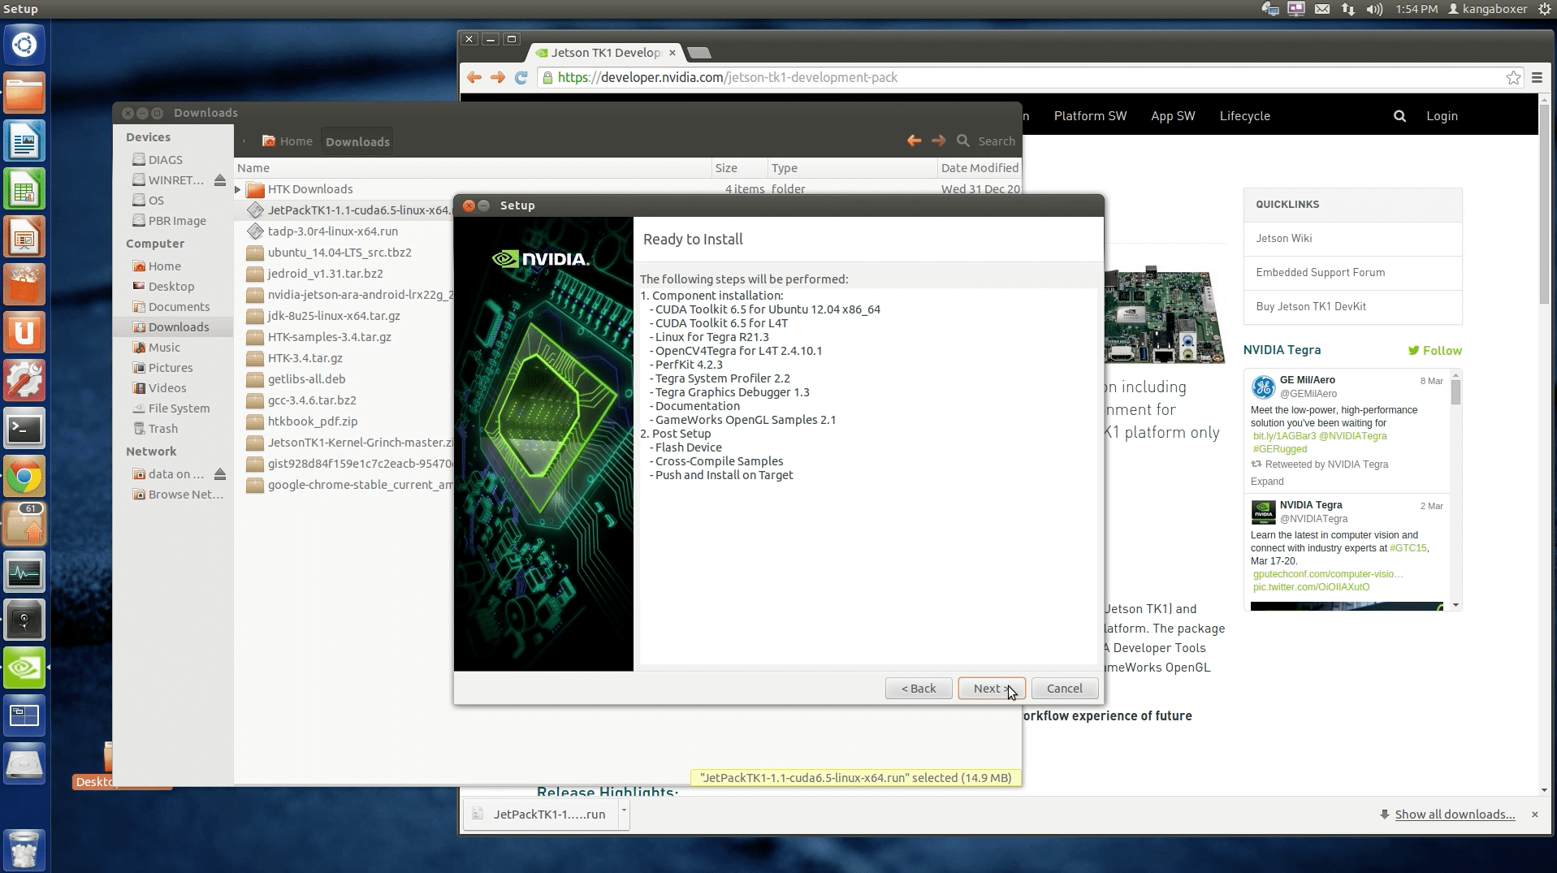Viewport: 1557px width, 873px height.
Task: Open Chrome's hamburger menu
Action: [x=1537, y=77]
